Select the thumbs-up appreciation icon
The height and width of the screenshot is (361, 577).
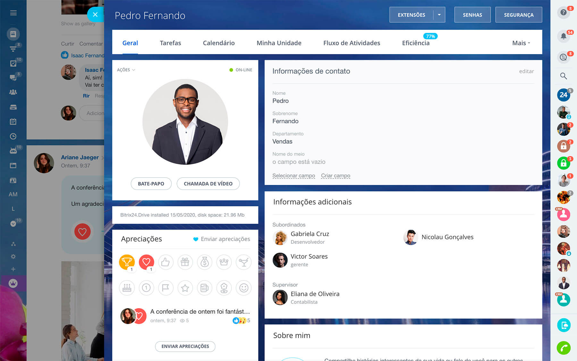[165, 262]
